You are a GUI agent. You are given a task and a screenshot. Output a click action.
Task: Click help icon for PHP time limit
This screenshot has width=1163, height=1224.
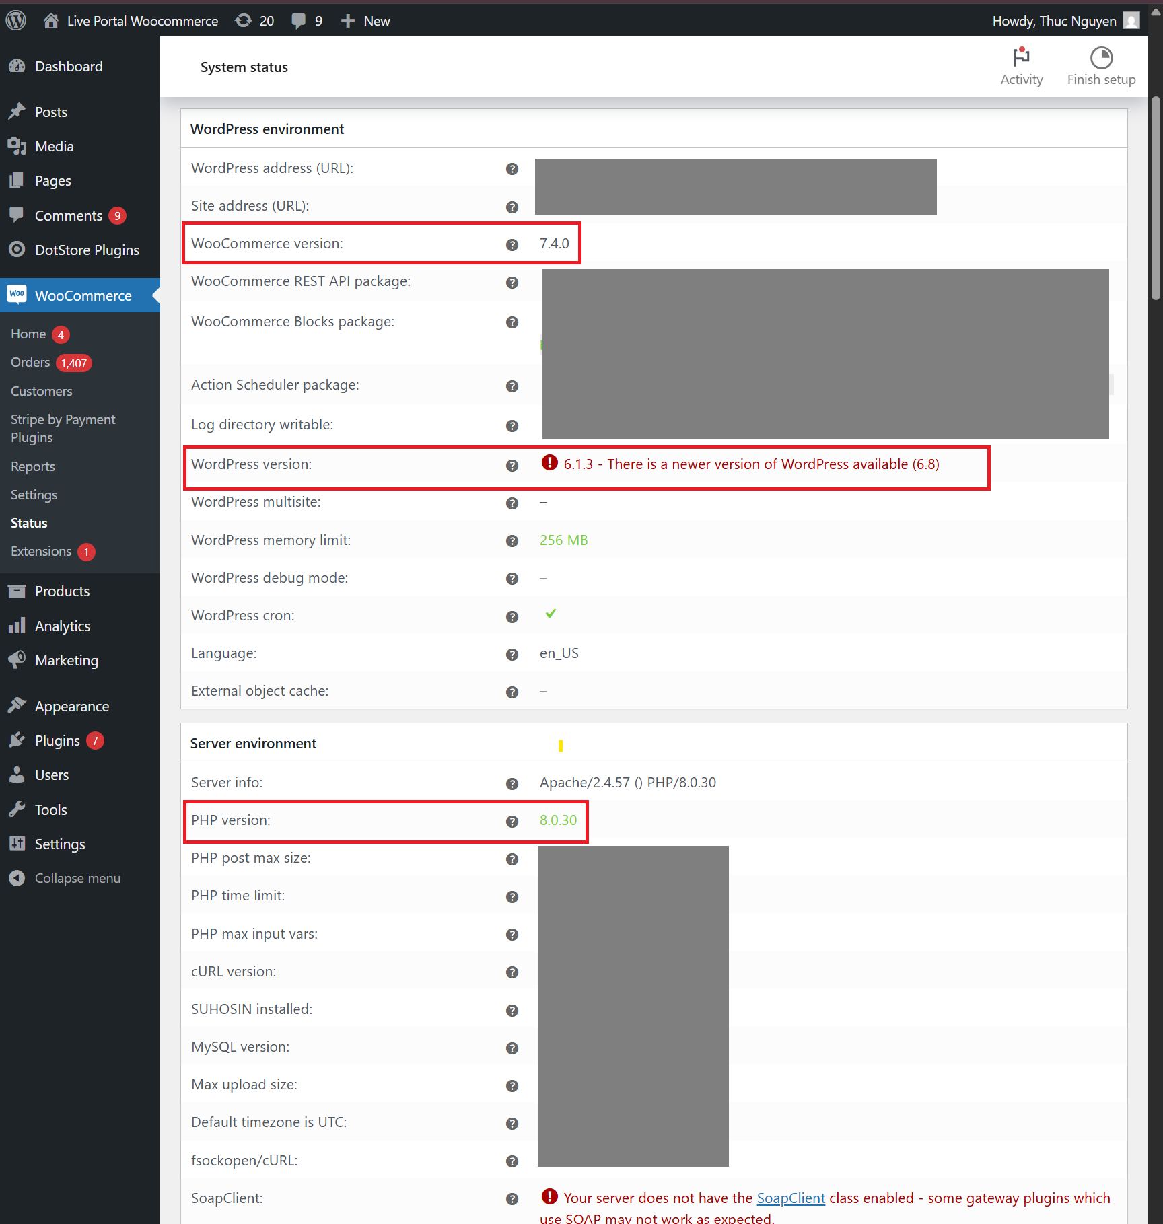coord(512,896)
